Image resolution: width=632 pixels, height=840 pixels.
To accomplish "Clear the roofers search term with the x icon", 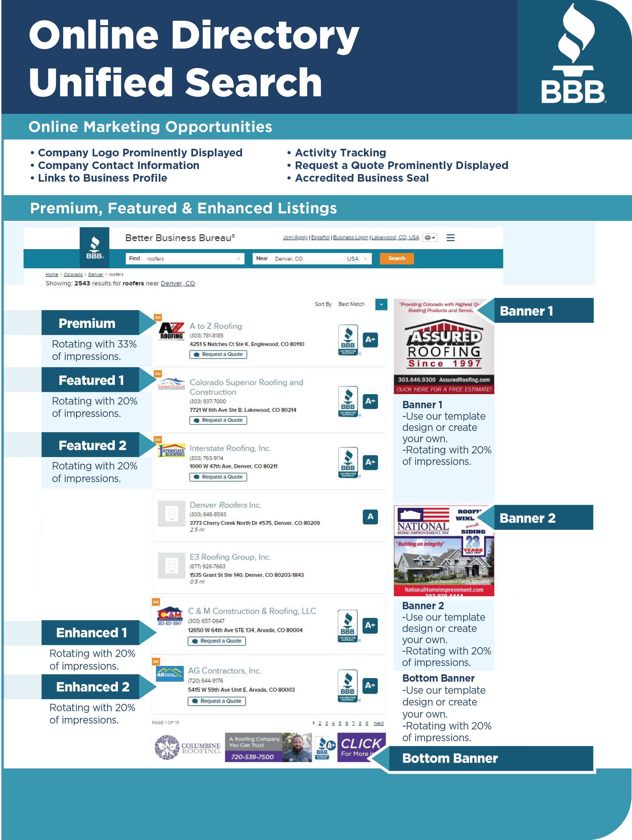I will [x=238, y=259].
